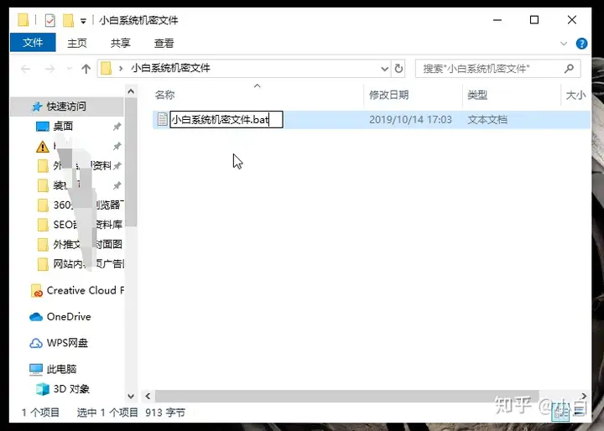This screenshot has width=604, height=431.
Task: Click the Creative Cloud folder icon
Action: pyautogui.click(x=37, y=291)
